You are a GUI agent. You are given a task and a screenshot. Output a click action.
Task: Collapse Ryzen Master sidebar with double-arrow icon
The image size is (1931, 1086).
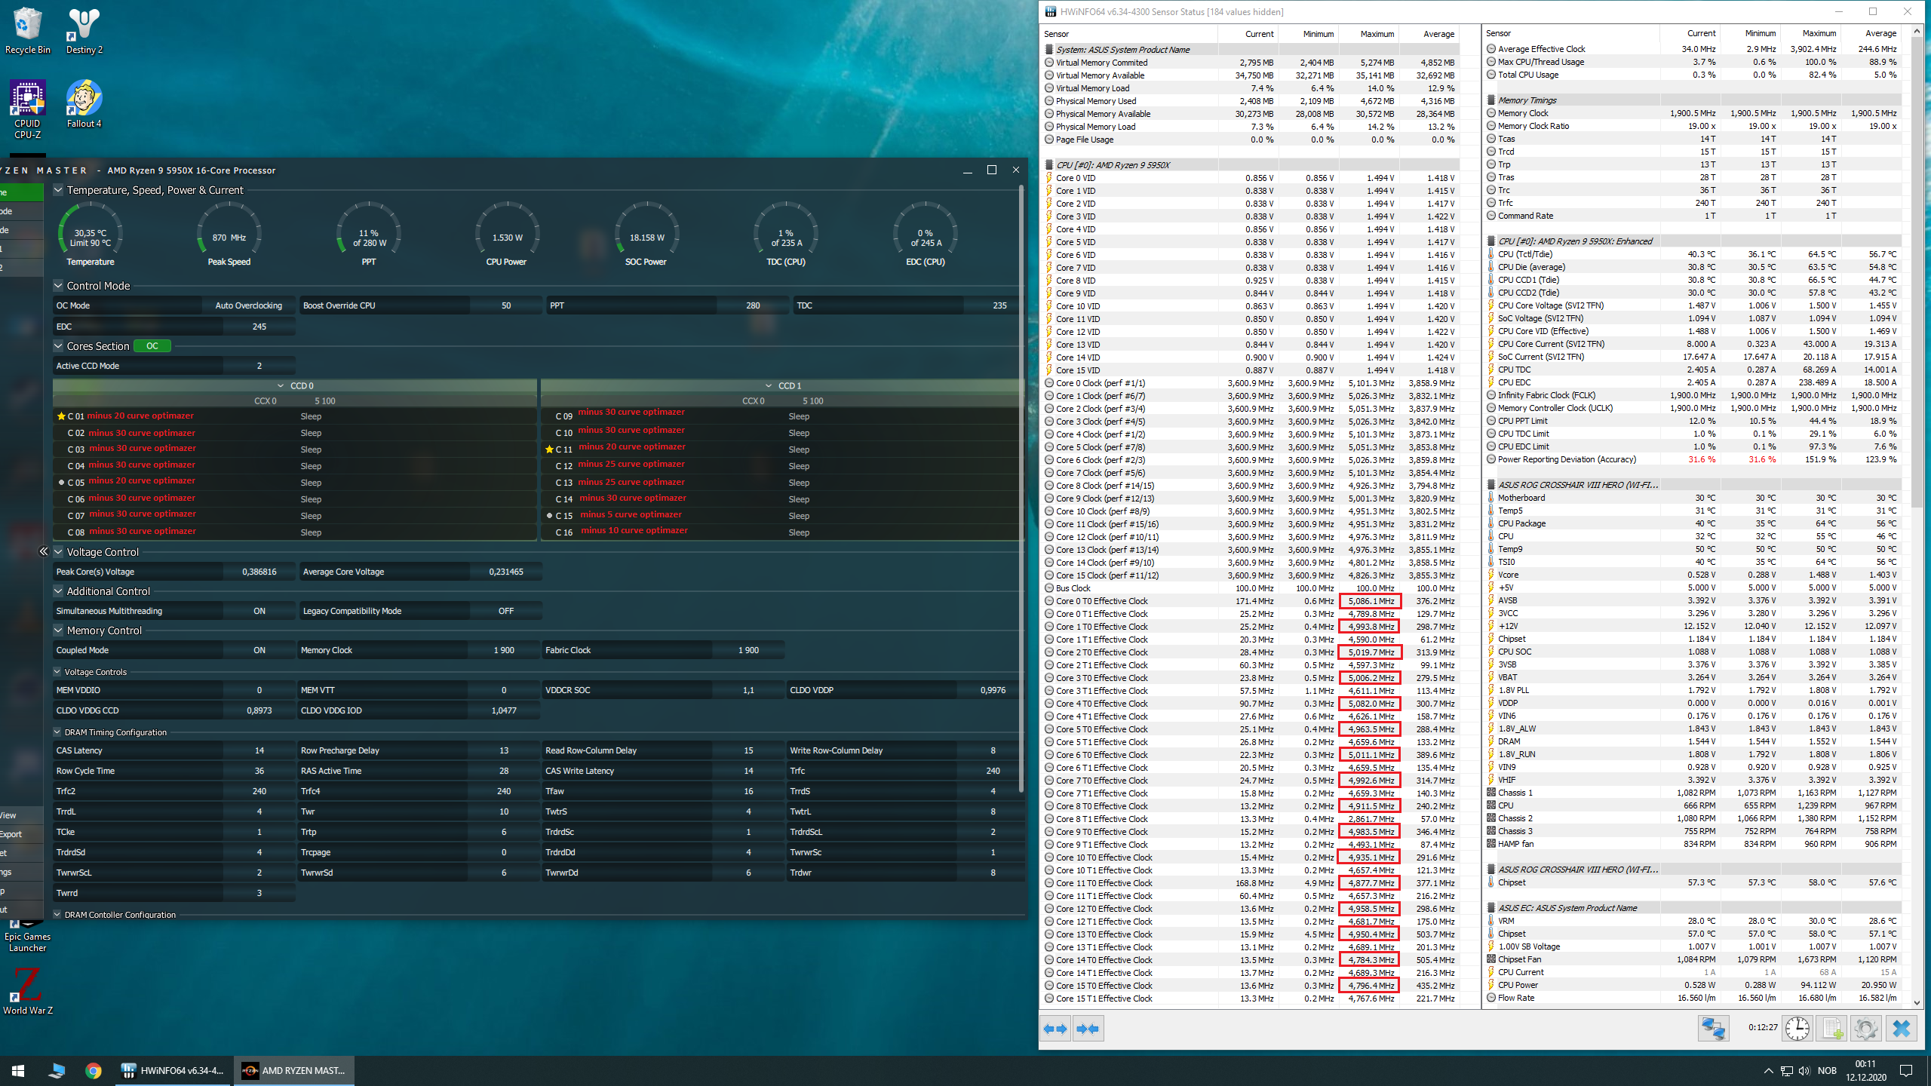pyautogui.click(x=43, y=551)
